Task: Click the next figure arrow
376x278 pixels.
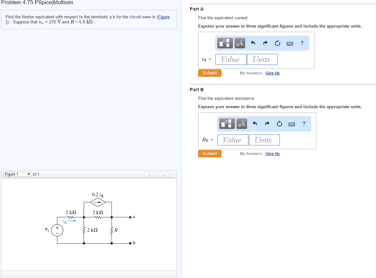Action: click(x=164, y=174)
